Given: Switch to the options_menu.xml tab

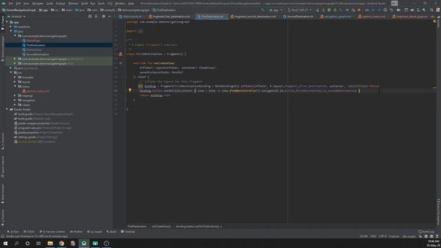Looking at the screenshot, I should click(x=372, y=17).
